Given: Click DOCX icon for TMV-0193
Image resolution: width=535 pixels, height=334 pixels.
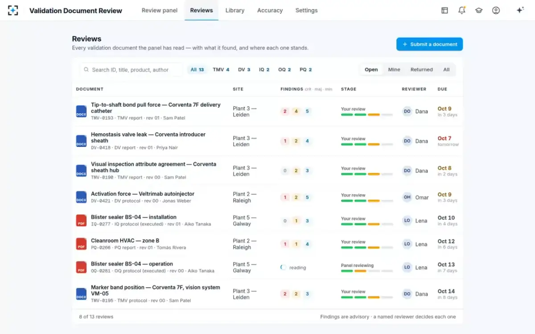Looking at the screenshot, I should point(81,111).
